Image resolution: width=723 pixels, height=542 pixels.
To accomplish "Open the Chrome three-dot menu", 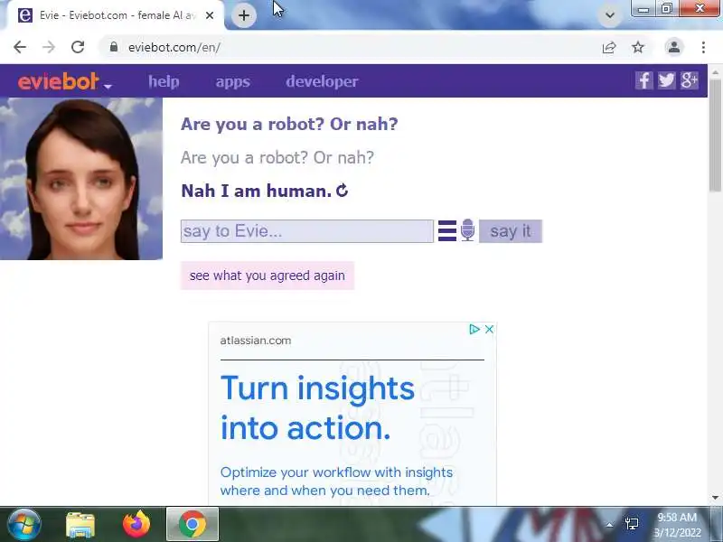I will click(x=703, y=47).
